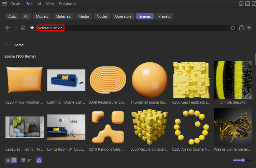Select the Thumbnail Scene sphere thumbnail
Viewport: 256px width, 168px height.
click(x=150, y=80)
